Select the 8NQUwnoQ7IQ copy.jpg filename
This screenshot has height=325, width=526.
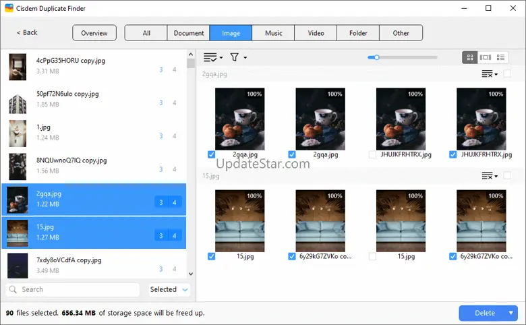pyautogui.click(x=71, y=160)
